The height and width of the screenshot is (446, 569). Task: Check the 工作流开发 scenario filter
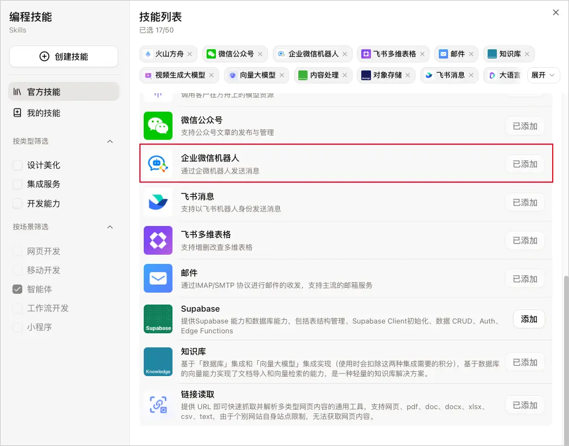17,308
